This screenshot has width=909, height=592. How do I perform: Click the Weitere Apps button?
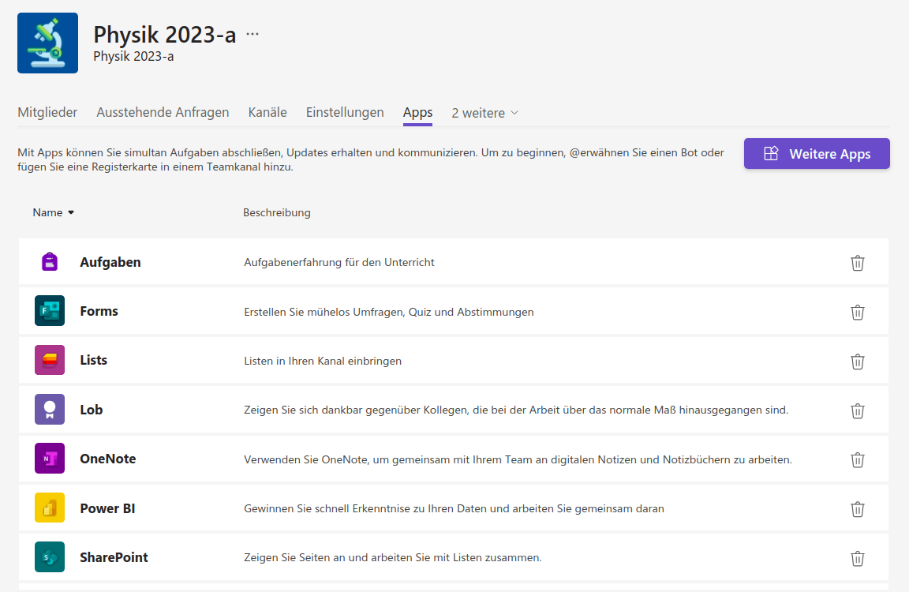click(817, 154)
